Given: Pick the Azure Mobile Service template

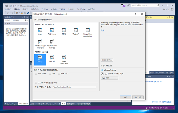Looking at the screenshot, I should 52,44.
